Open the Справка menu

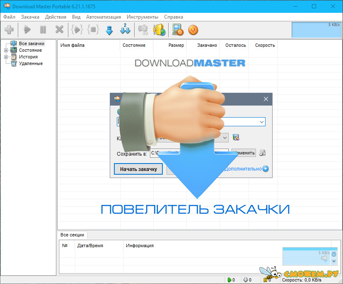pos(174,17)
